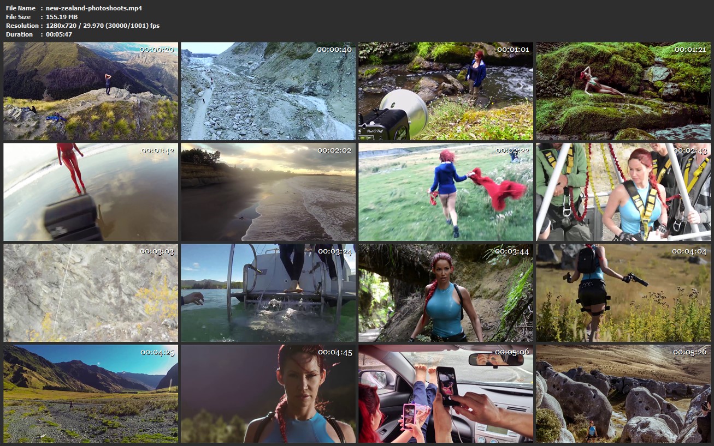Choose the grassy field frame at 00:02:22
Screen dimensions: 714x446
pyautogui.click(x=446, y=192)
